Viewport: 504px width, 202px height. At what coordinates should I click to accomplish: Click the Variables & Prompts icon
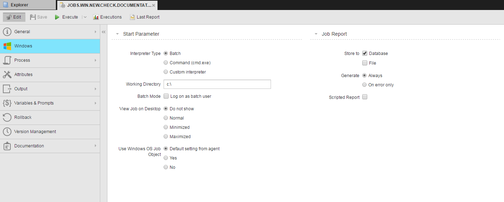pos(7,103)
